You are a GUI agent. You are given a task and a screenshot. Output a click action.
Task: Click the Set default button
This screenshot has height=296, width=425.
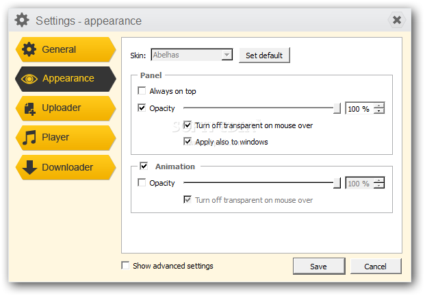point(264,56)
